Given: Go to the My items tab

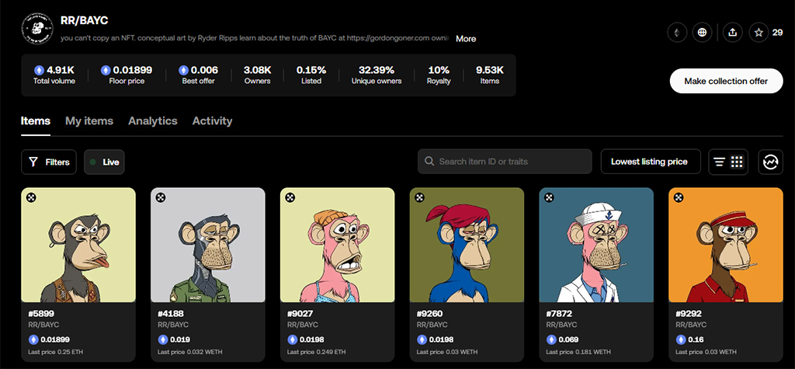Looking at the screenshot, I should (89, 121).
